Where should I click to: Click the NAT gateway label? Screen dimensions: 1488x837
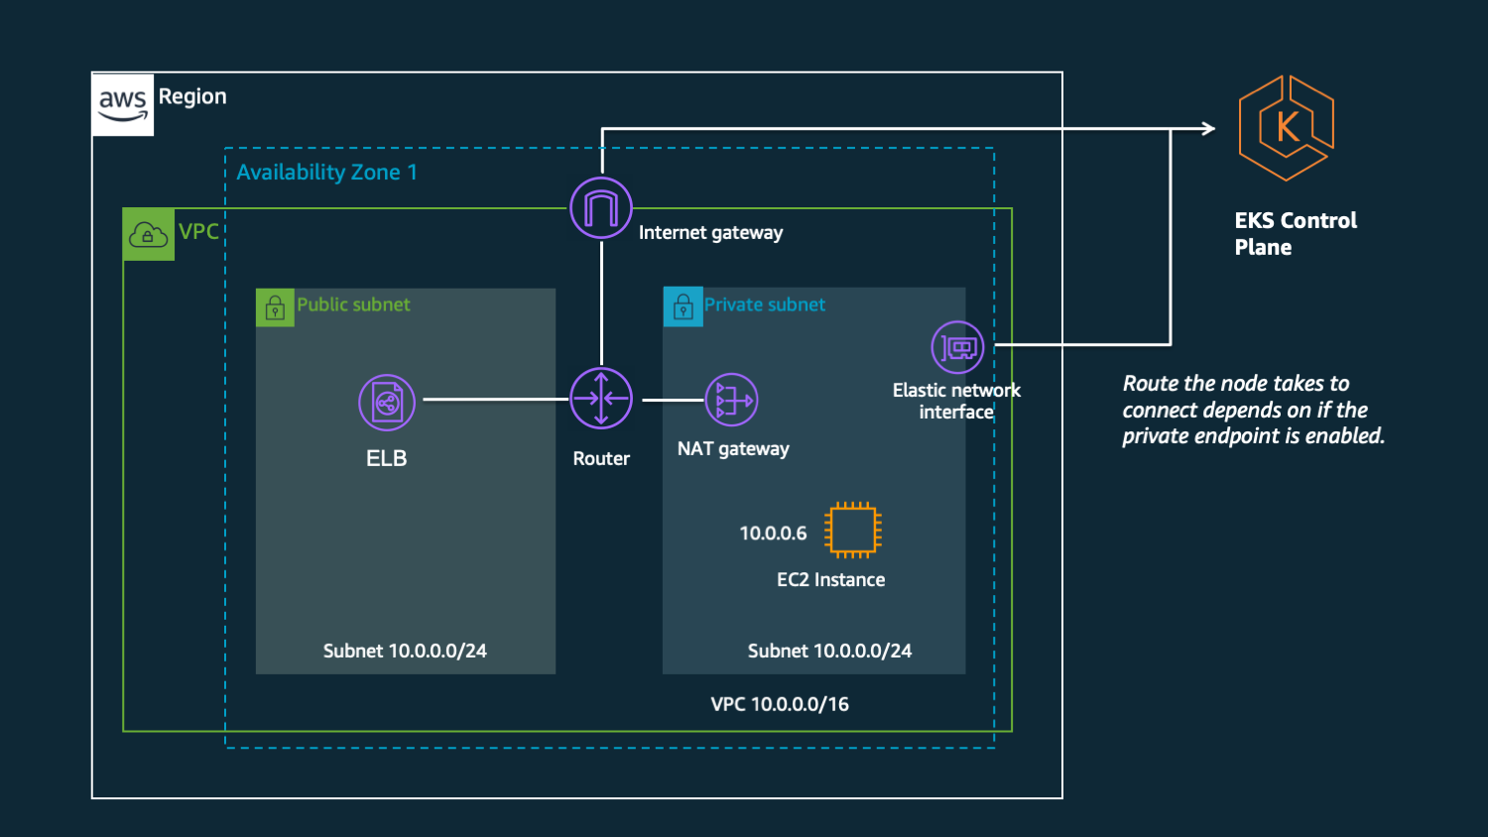pos(733,449)
